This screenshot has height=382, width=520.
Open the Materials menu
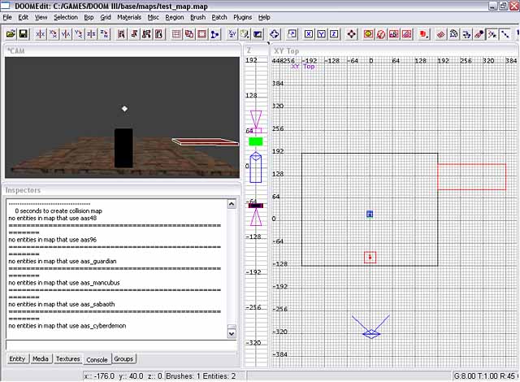129,17
